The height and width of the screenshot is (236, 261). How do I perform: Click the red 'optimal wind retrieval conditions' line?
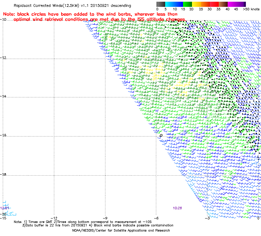pos(99,19)
